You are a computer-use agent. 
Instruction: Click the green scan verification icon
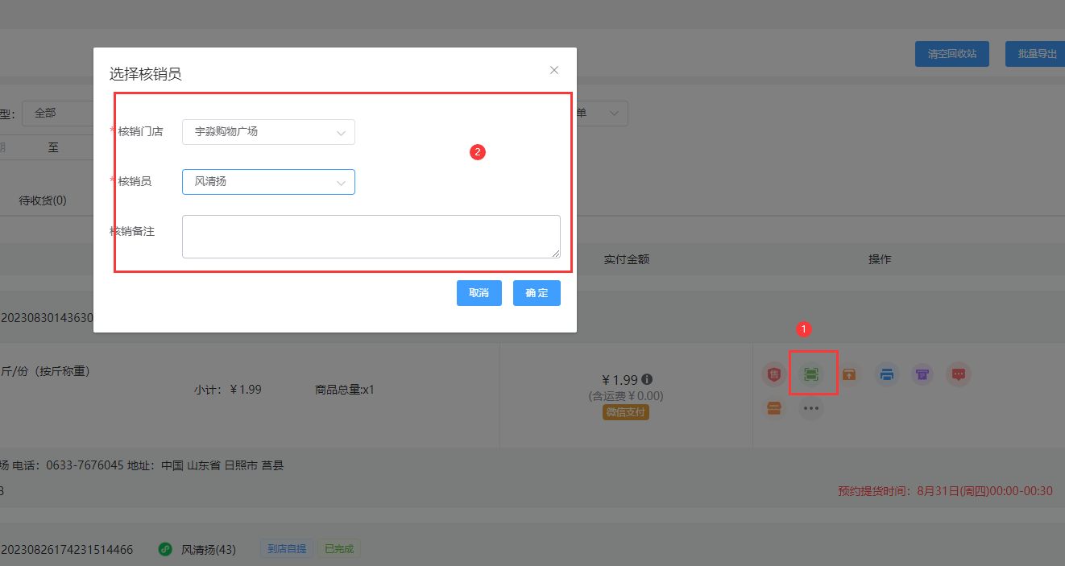[810, 374]
